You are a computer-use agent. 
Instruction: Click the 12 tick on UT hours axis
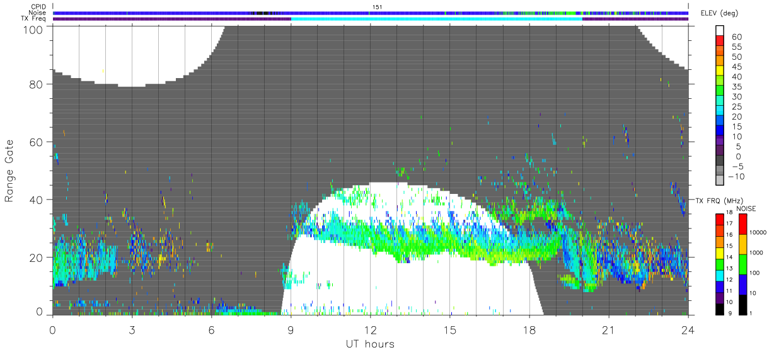click(370, 330)
